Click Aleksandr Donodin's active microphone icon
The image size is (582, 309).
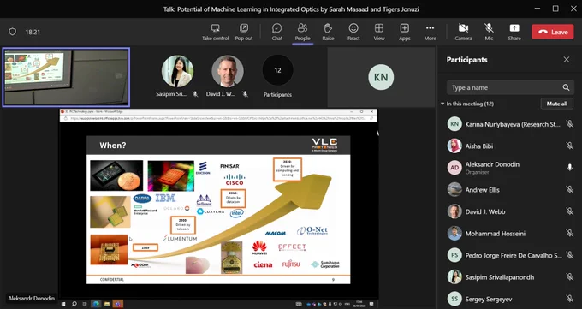569,168
